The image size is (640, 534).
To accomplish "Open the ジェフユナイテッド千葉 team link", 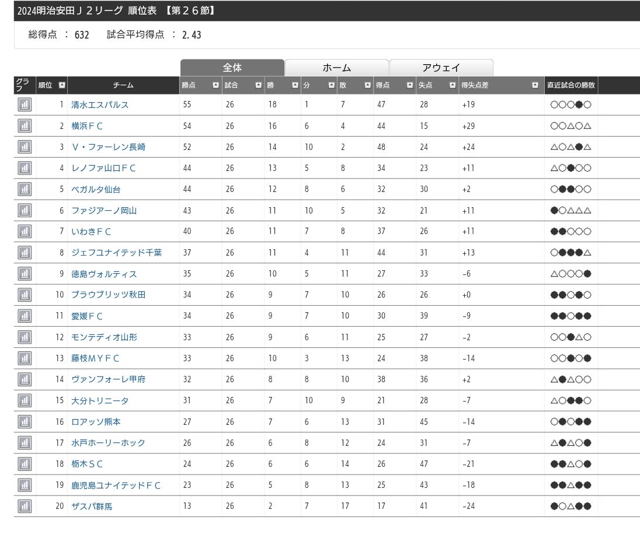I will pyautogui.click(x=116, y=253).
